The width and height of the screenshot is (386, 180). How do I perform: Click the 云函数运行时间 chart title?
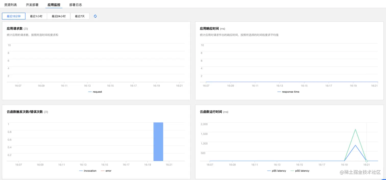pyautogui.click(x=211, y=112)
